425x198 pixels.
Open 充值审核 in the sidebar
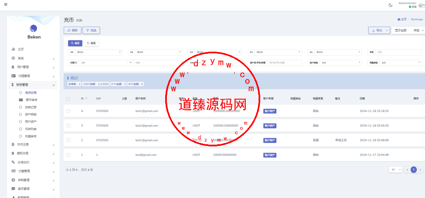pos(31,136)
